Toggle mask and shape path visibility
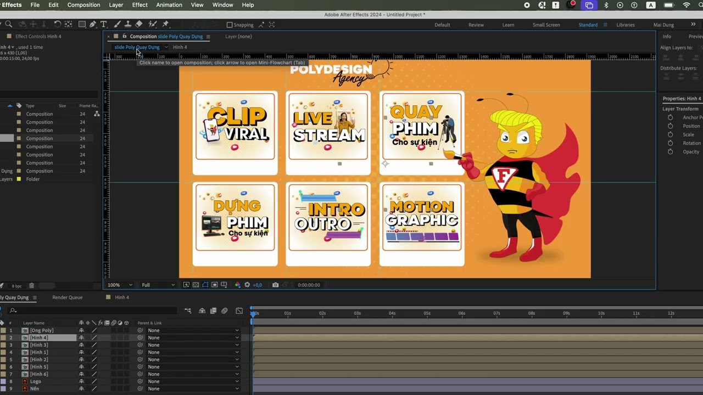The height and width of the screenshot is (395, 703). pyautogui.click(x=205, y=285)
